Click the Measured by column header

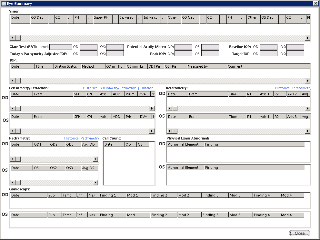[x=207, y=66]
